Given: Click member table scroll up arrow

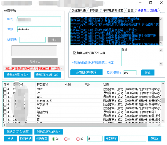Looking at the screenshot, I should 163,84.
